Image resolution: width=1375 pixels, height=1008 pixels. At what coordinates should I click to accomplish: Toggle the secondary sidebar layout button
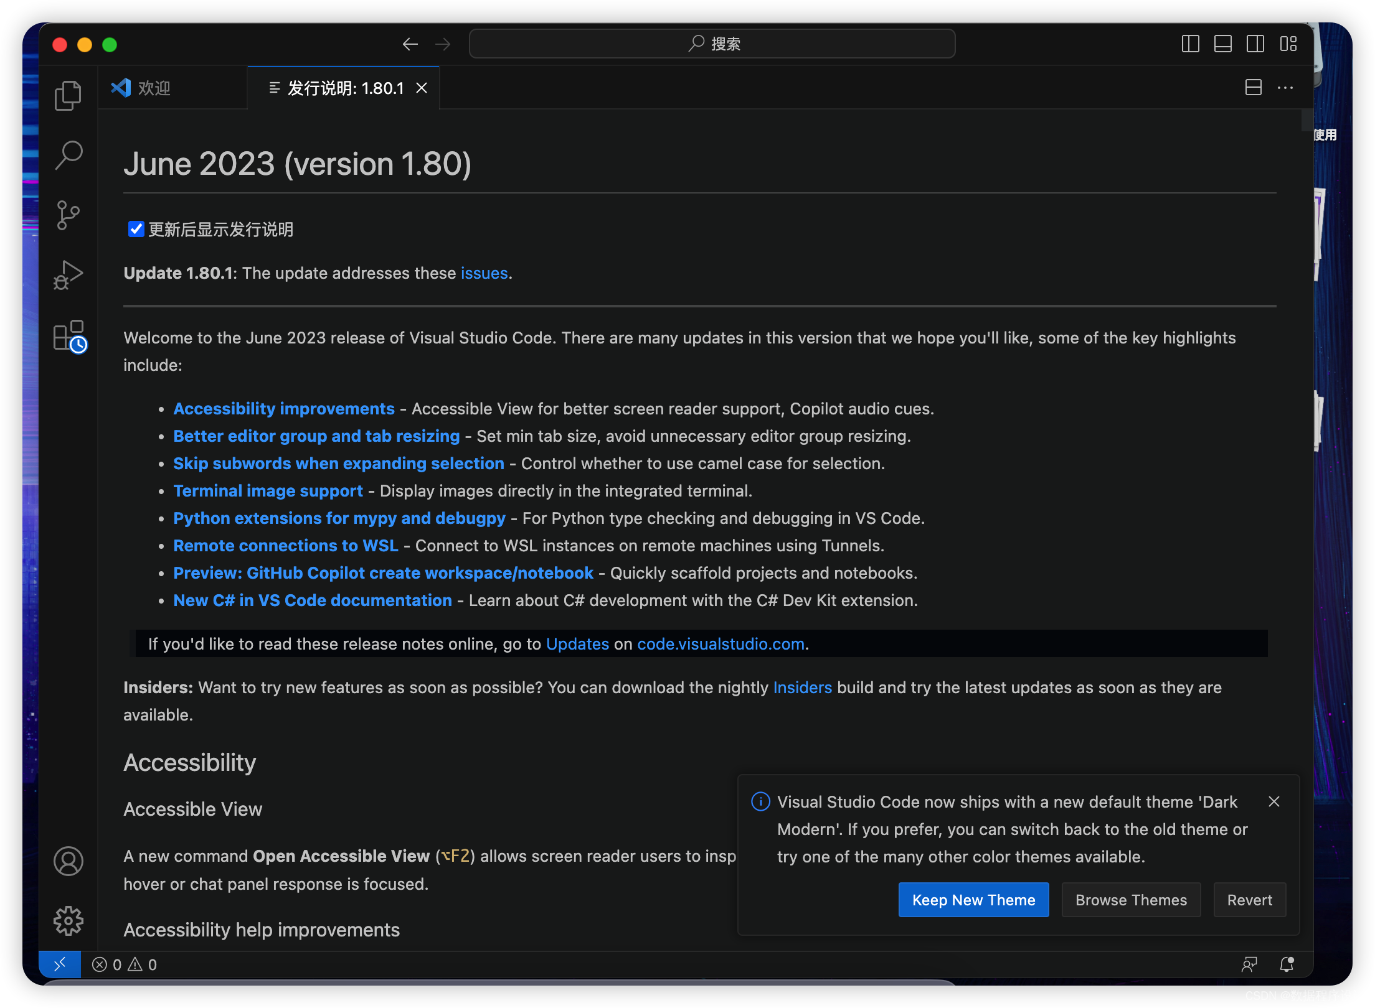(x=1255, y=44)
